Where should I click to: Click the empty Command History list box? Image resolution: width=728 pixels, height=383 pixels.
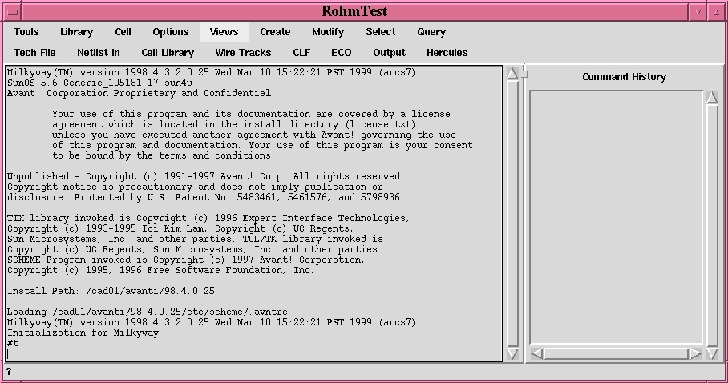[616, 217]
